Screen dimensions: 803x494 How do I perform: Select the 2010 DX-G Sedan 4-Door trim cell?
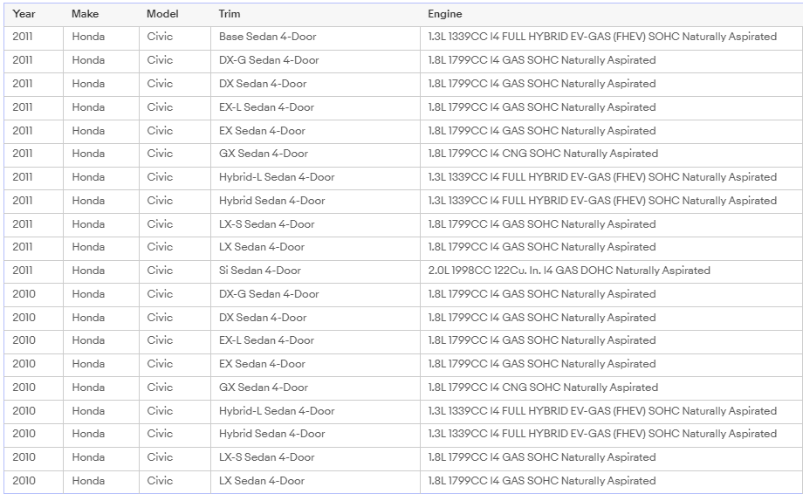269,294
